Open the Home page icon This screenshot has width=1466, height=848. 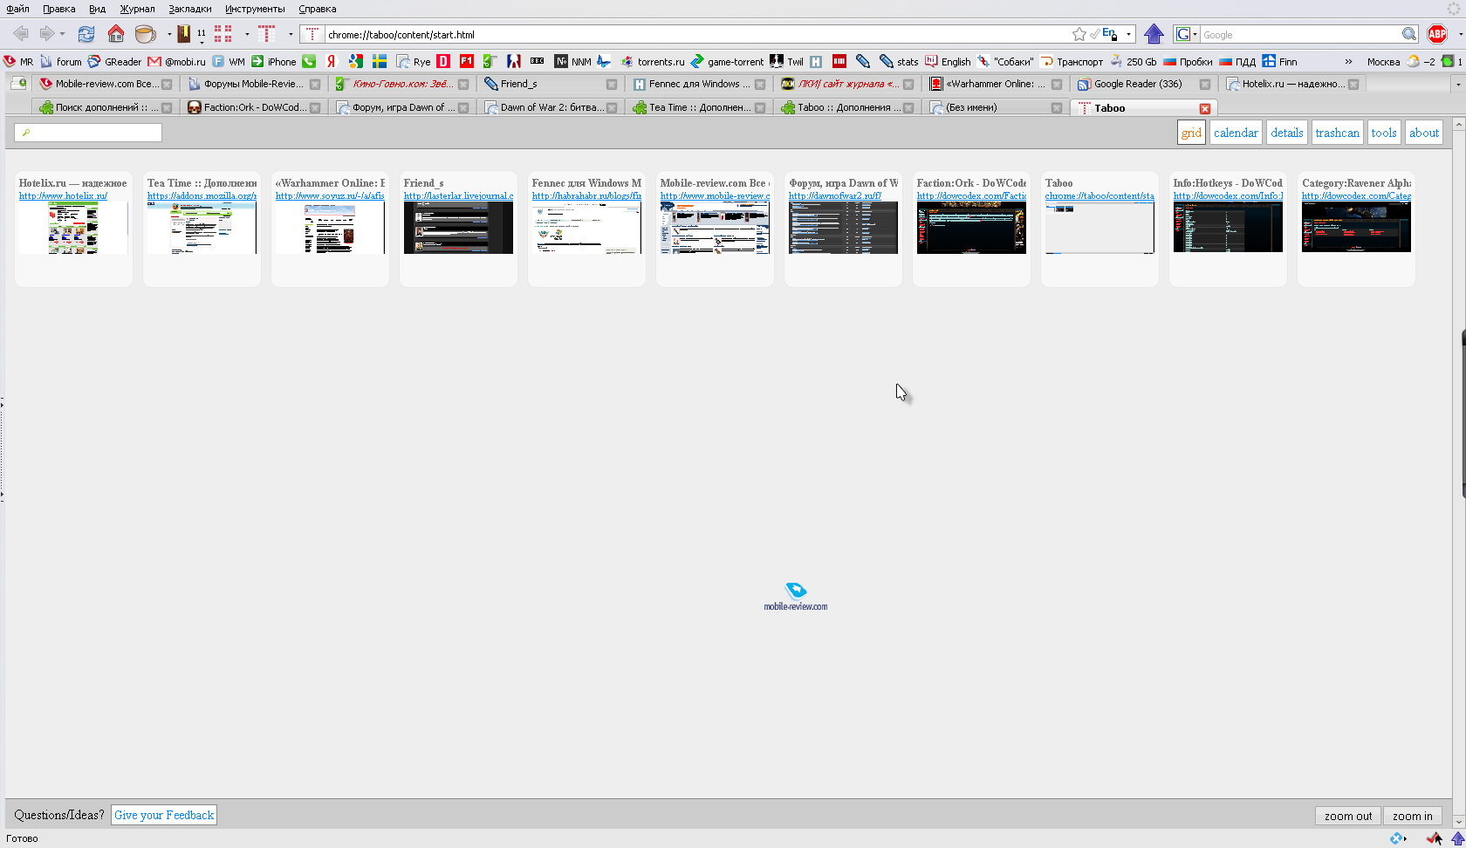[115, 34]
